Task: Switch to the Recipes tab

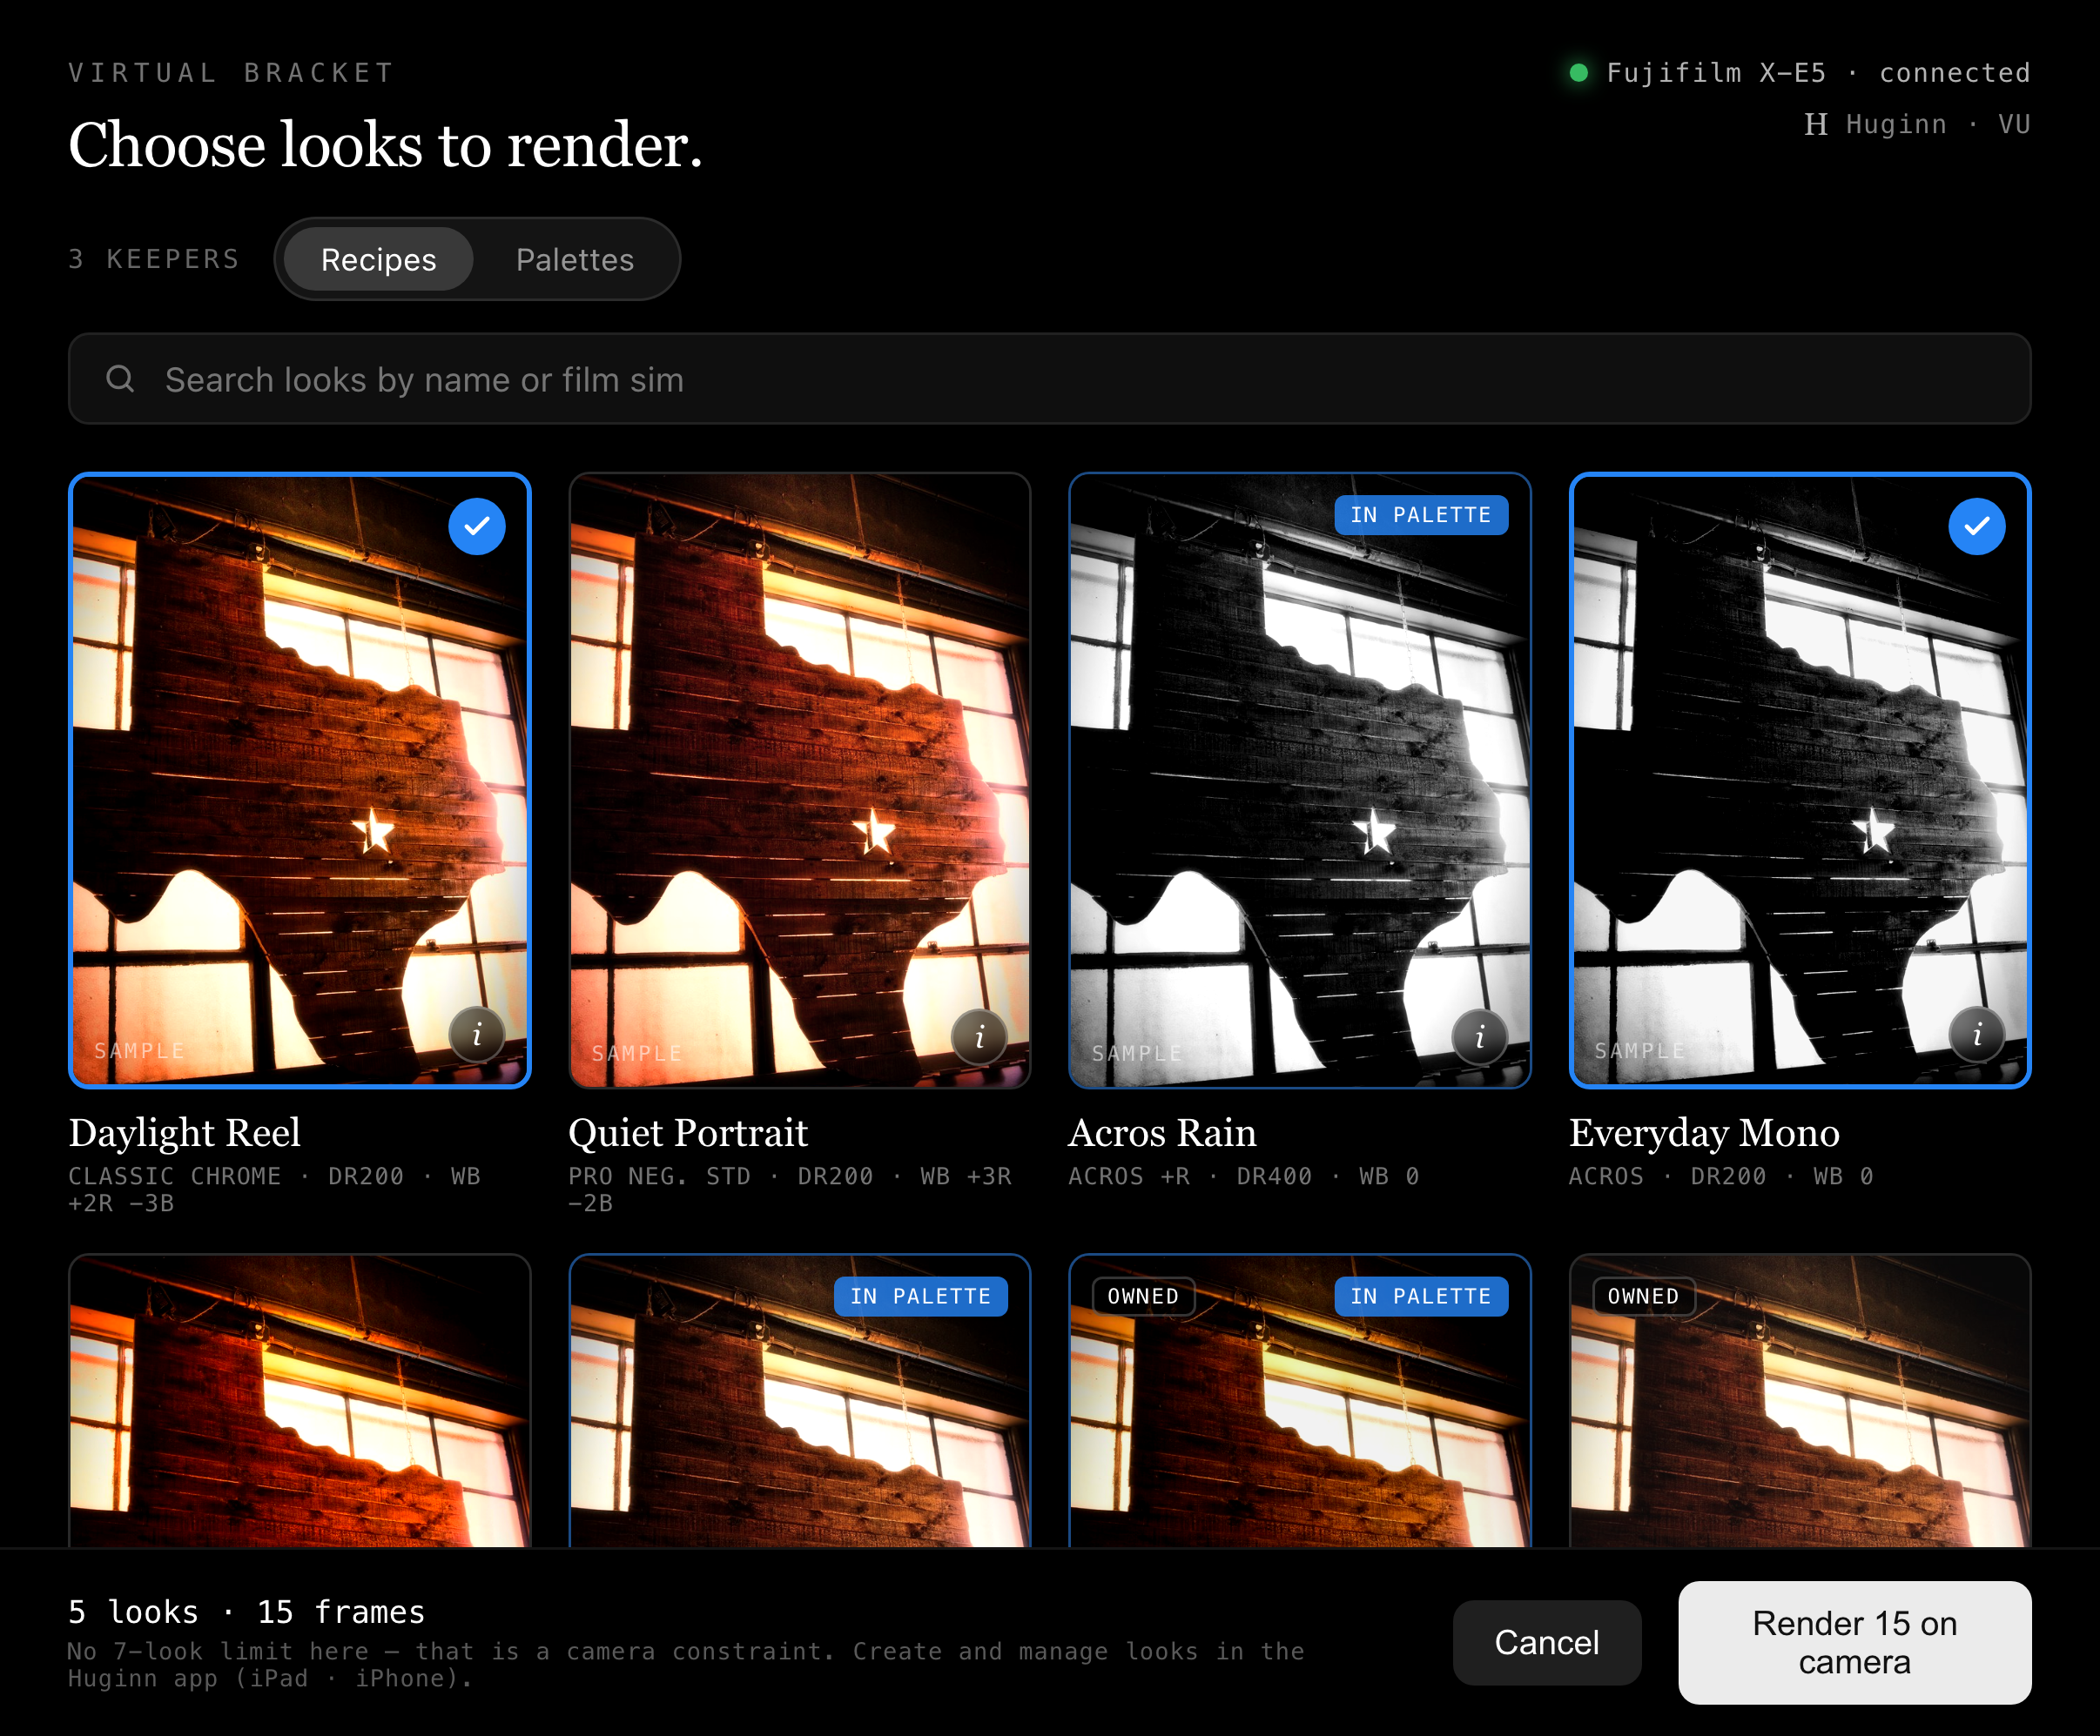Action: [x=378, y=258]
